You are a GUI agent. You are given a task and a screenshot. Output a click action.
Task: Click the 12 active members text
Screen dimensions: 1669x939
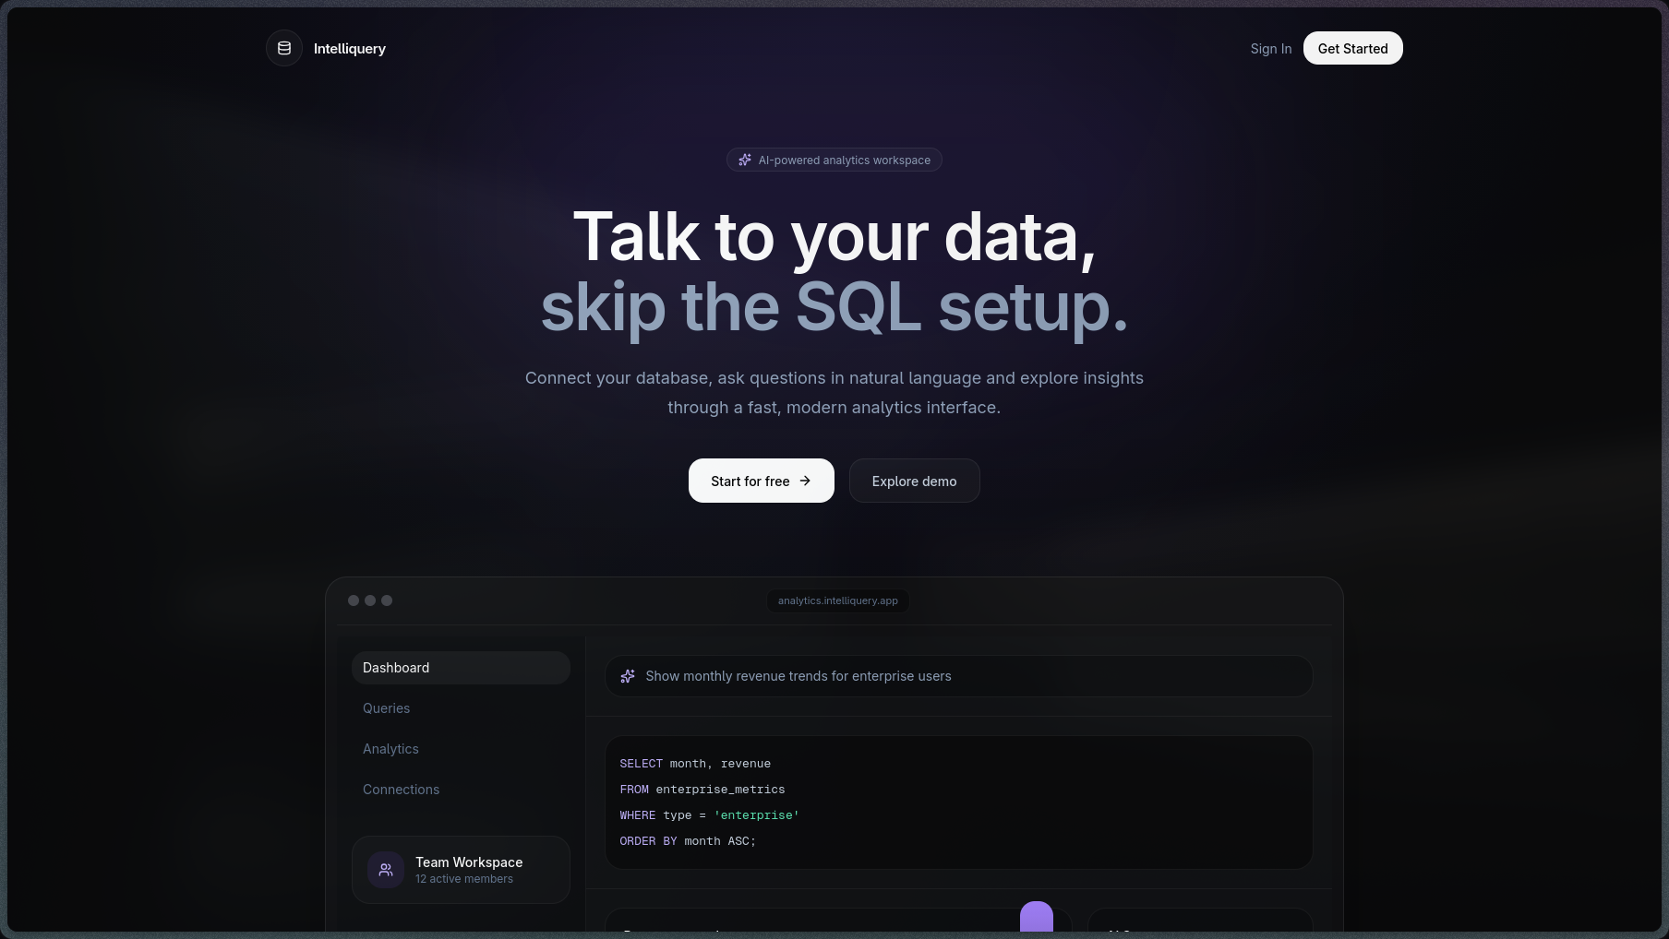(464, 879)
